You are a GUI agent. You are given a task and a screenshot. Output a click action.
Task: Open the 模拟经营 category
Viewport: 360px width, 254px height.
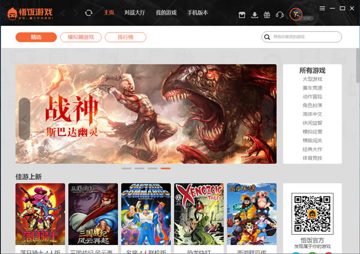coord(312,132)
